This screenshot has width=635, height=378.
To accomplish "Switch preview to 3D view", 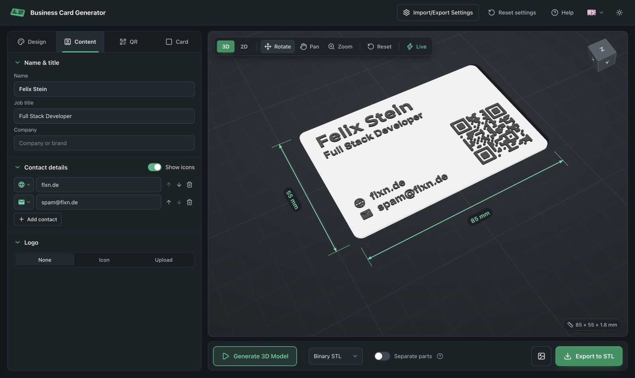I will (226, 47).
